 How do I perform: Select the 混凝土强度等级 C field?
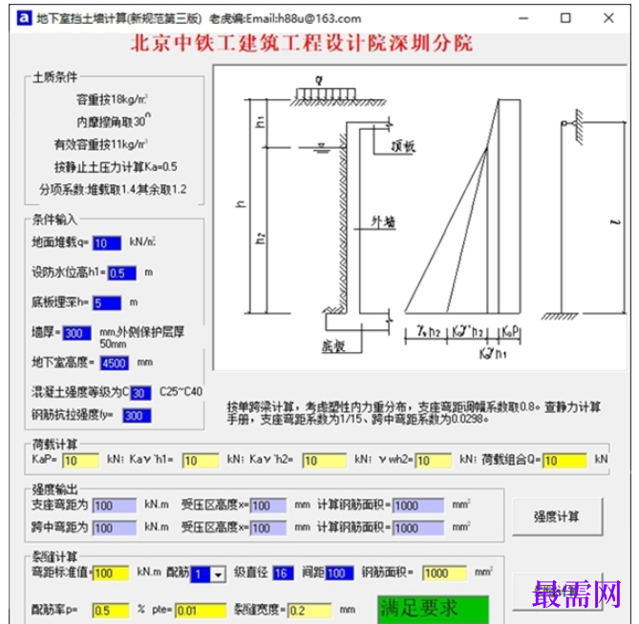[140, 393]
